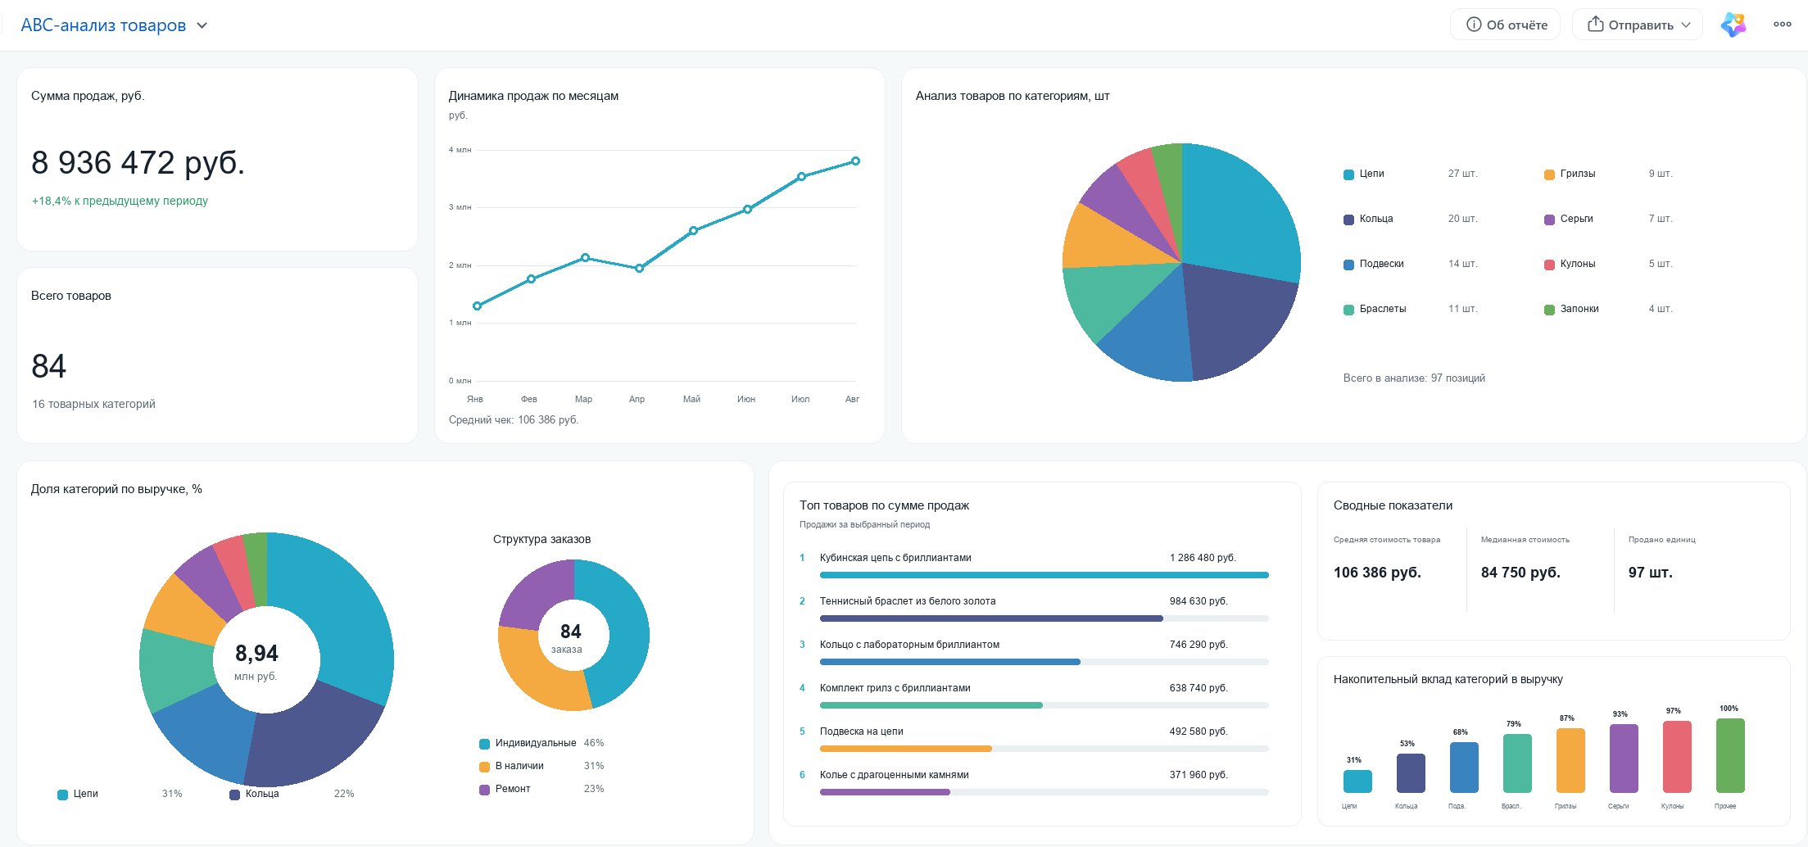Click the Структура заказов chart title
Screen dimensions: 1808x847
pyautogui.click(x=541, y=539)
